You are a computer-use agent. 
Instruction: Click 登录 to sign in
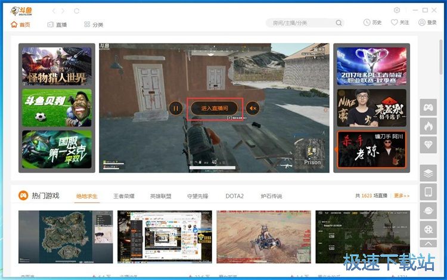(x=427, y=23)
